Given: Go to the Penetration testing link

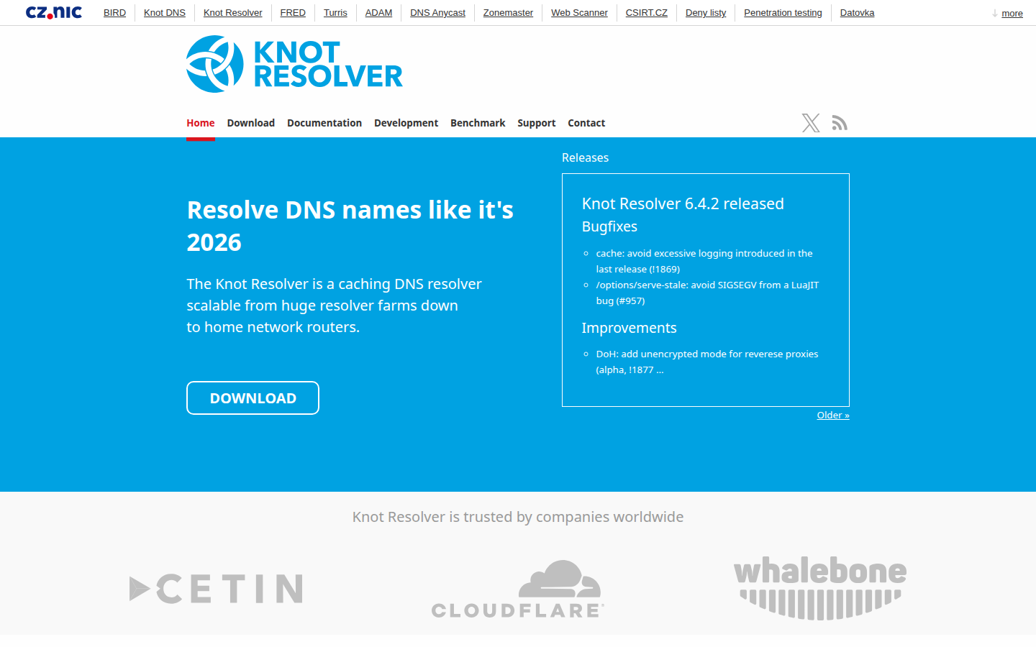Looking at the screenshot, I should (x=783, y=13).
